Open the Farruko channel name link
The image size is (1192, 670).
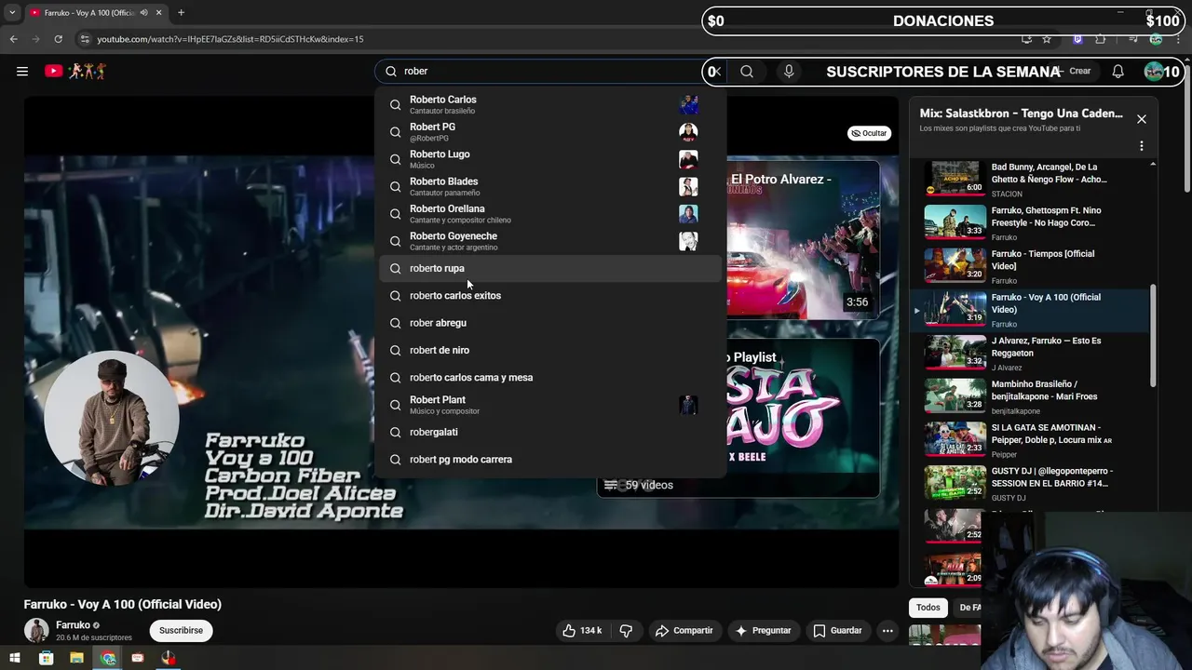(73, 625)
